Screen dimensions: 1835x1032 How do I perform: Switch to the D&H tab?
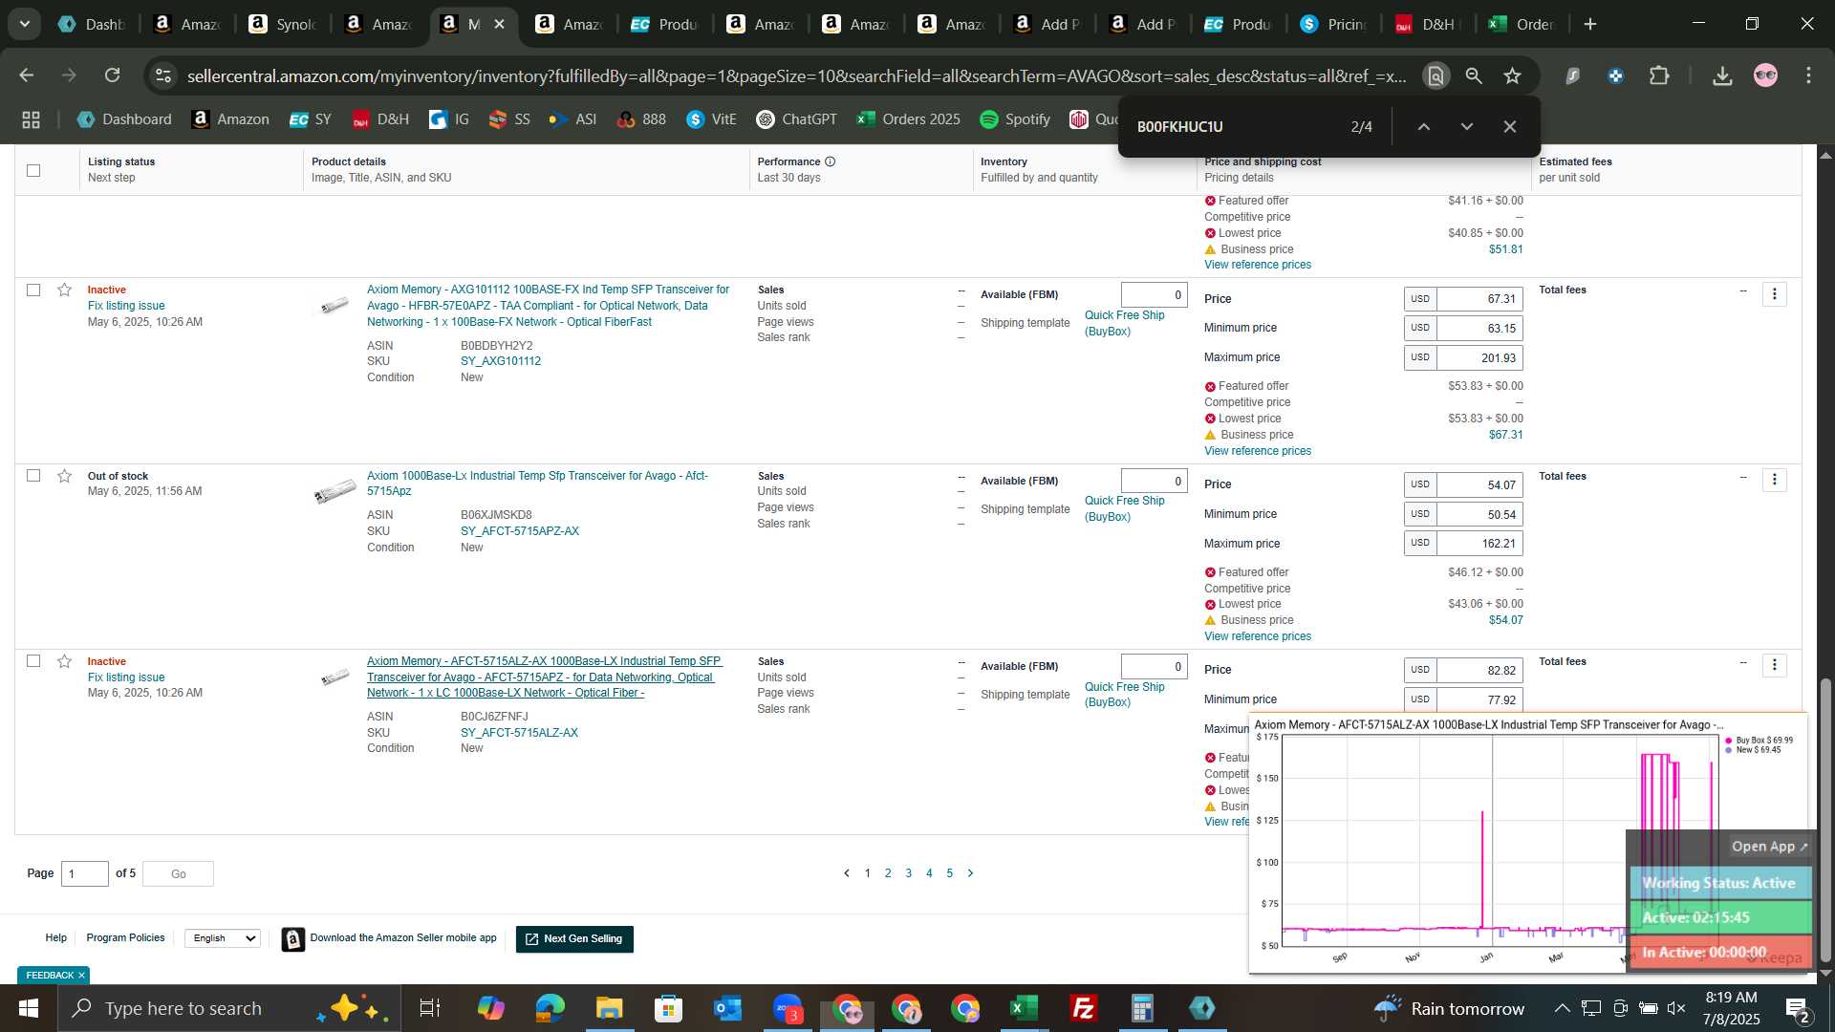tap(1427, 24)
